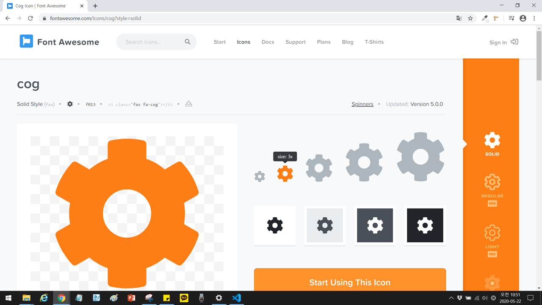Open the Chrome profile avatar
542x305 pixels.
click(x=523, y=18)
